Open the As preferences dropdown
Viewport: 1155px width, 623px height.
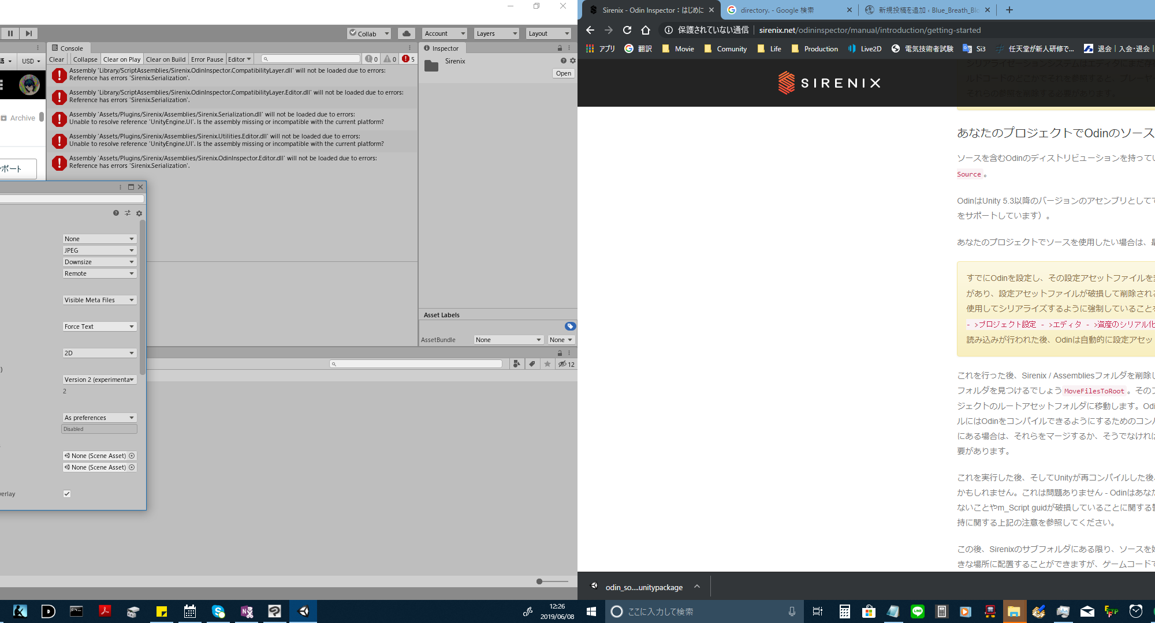99,418
